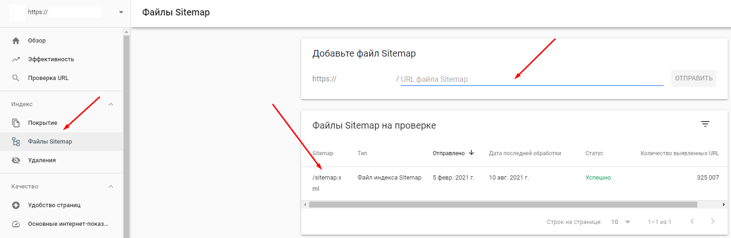Click the Проверка URL magnifier icon

pyautogui.click(x=16, y=78)
